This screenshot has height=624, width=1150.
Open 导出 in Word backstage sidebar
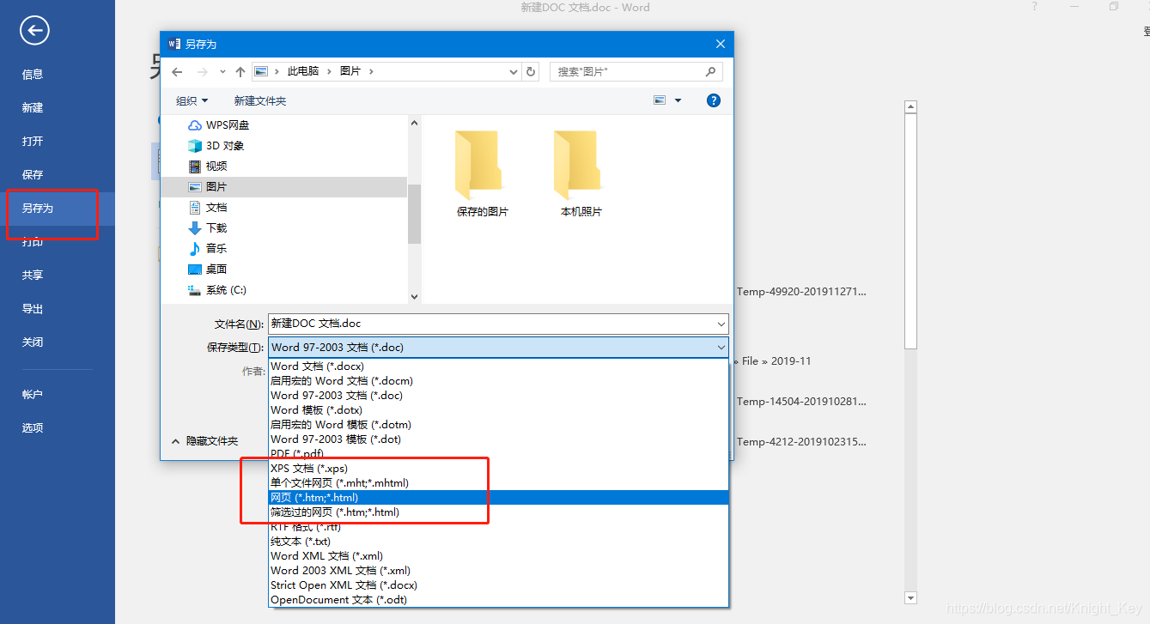(57, 309)
